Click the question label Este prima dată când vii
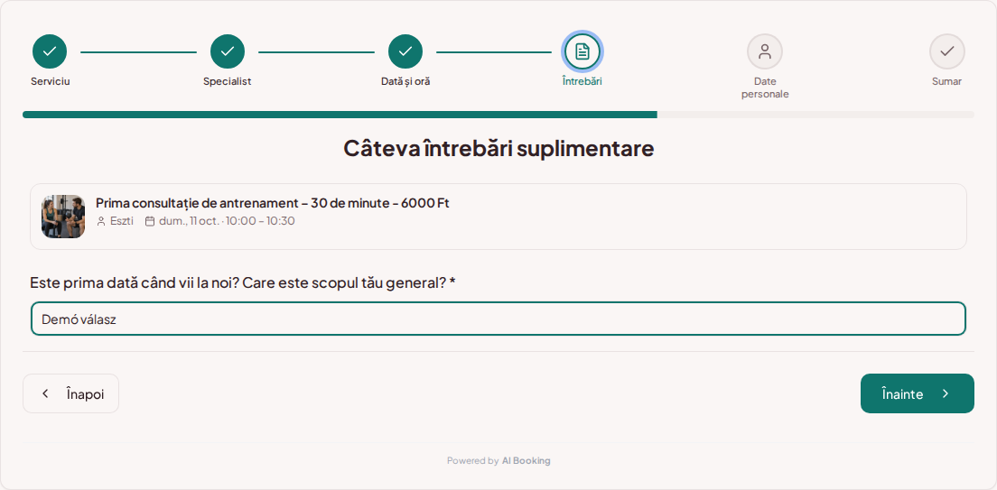The height and width of the screenshot is (490, 997). coord(243,282)
